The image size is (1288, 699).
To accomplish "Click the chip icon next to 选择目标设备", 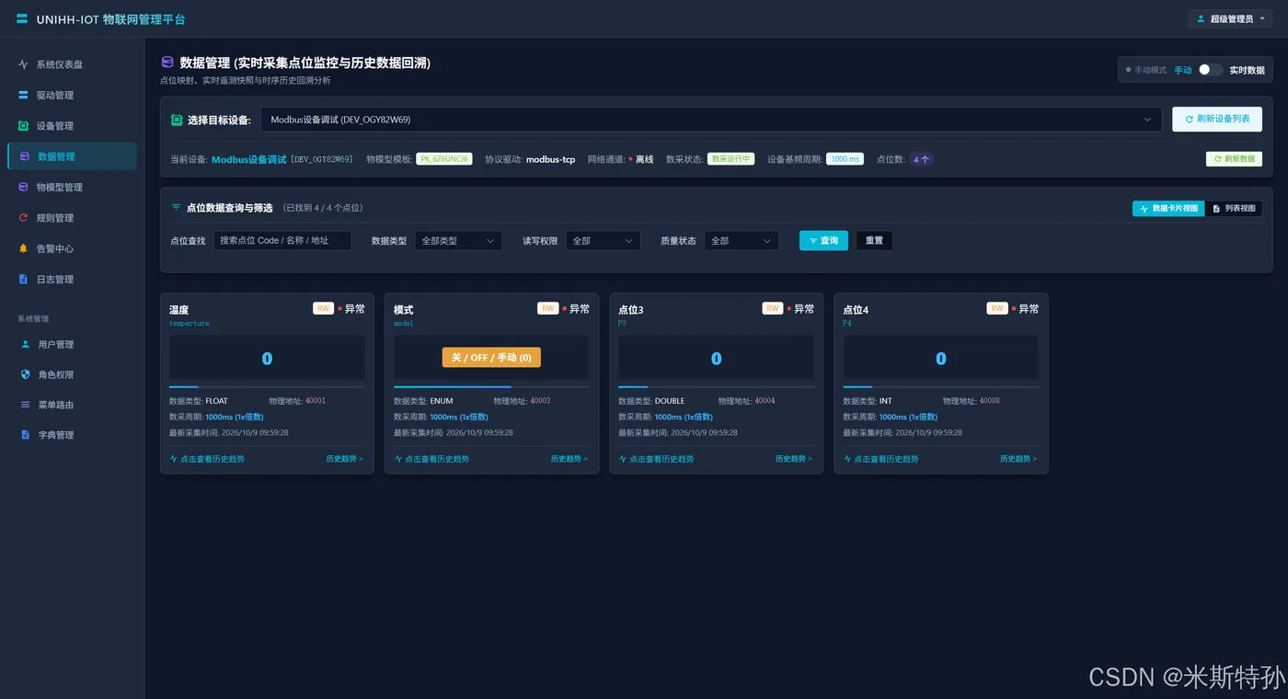I will [x=177, y=120].
